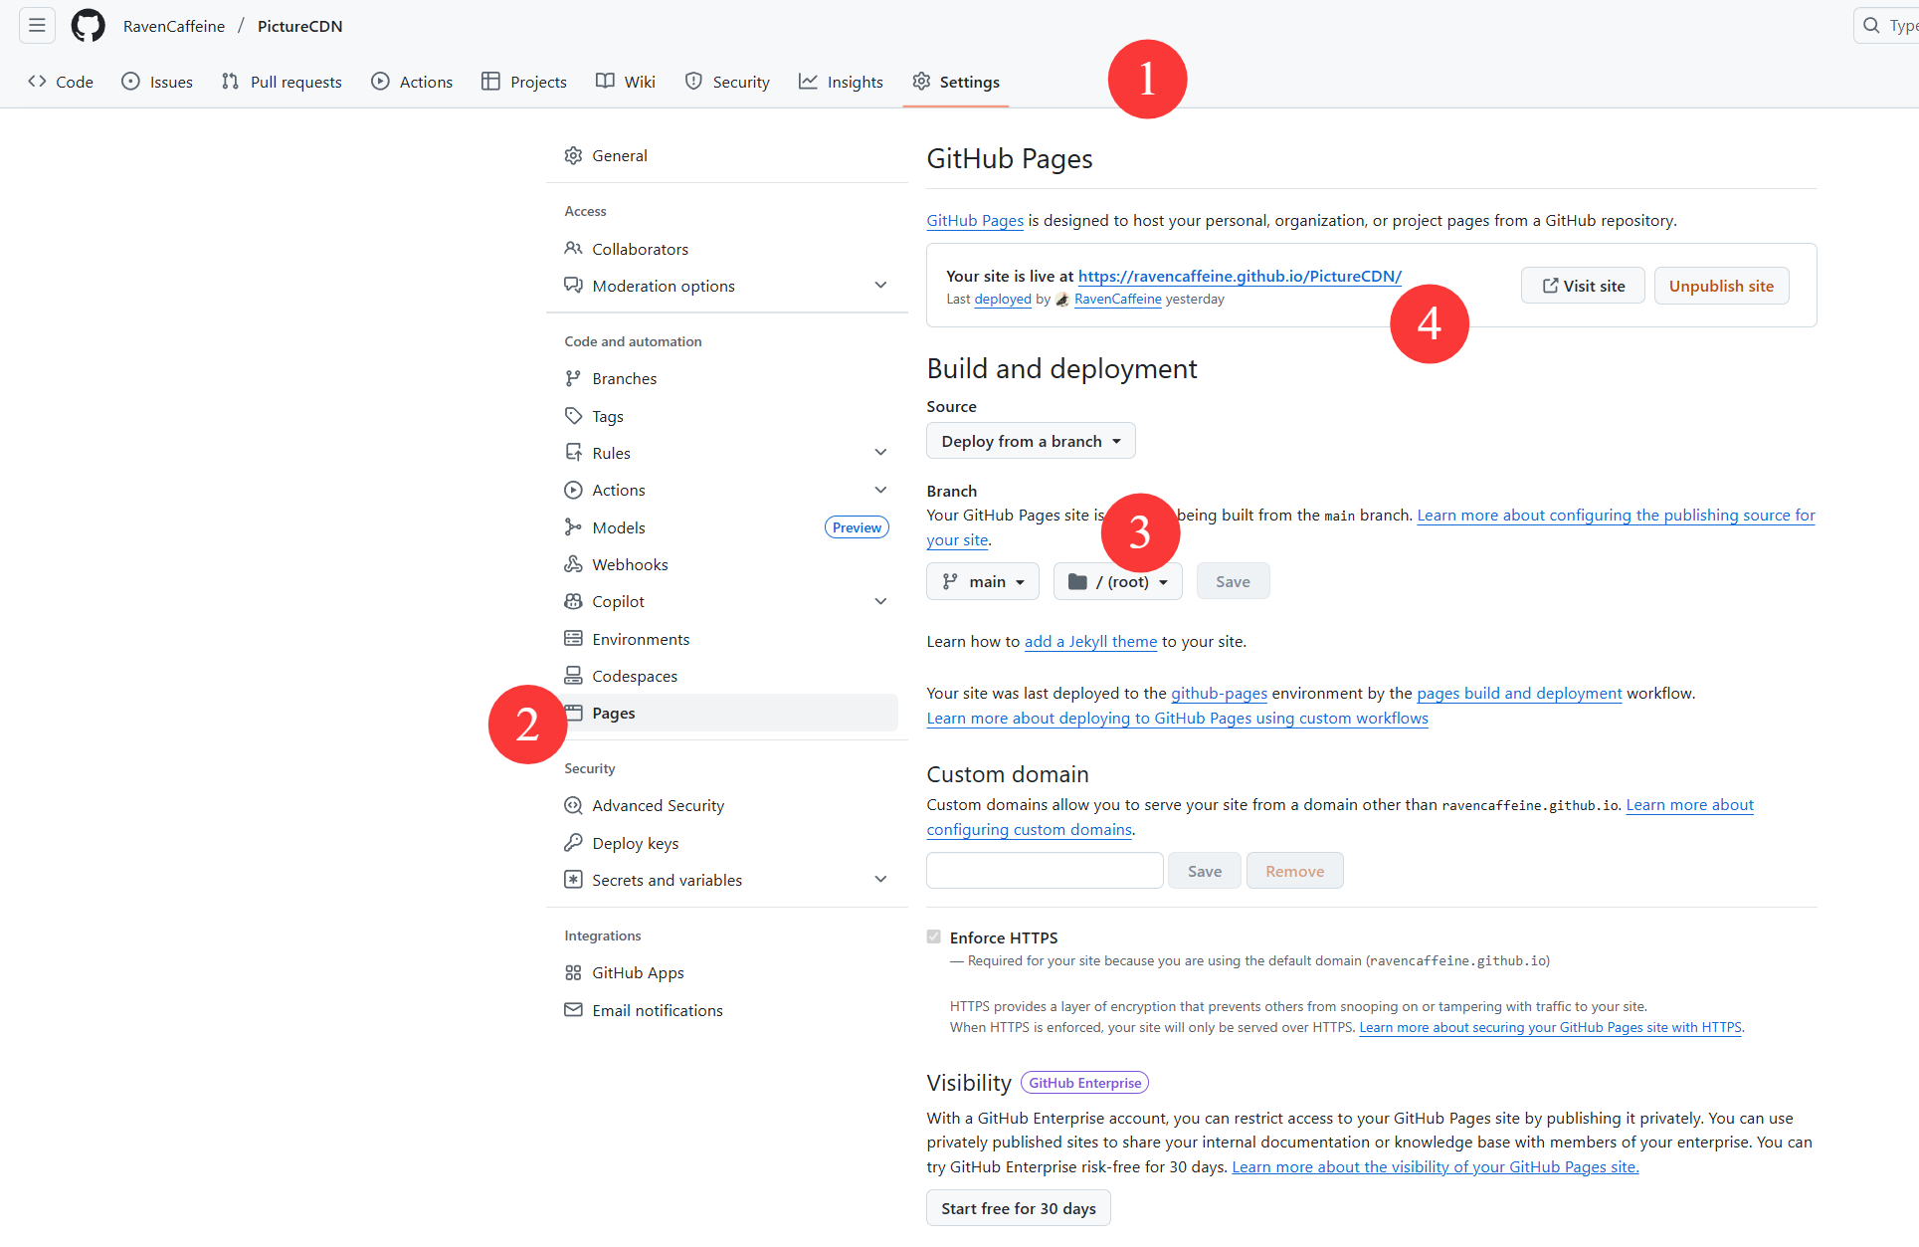This screenshot has height=1247, width=1919.
Task: Click the Deploy keys key icon
Action: pos(573,843)
